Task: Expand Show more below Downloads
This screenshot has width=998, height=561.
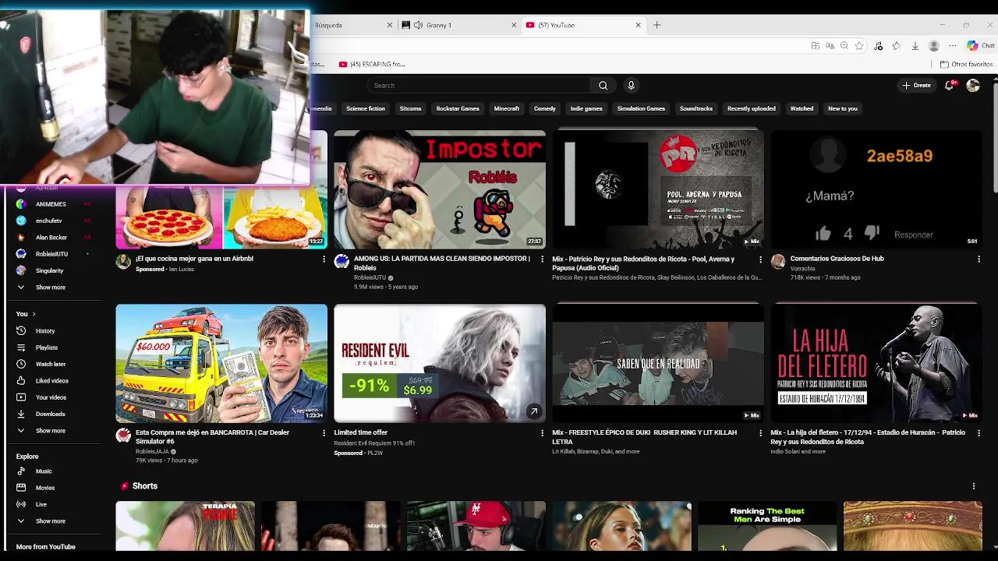Action: click(x=51, y=431)
